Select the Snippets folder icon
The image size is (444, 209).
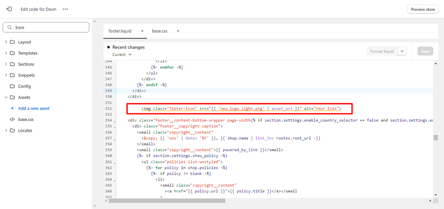pyautogui.click(x=12, y=75)
